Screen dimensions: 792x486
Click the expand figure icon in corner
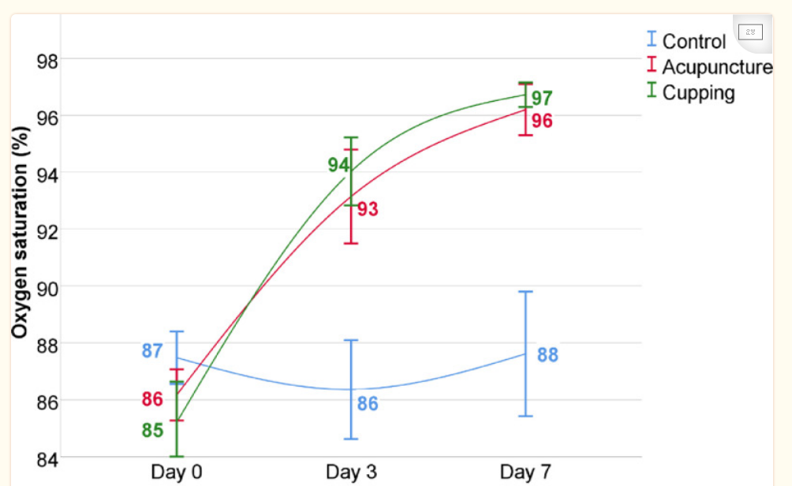751,32
